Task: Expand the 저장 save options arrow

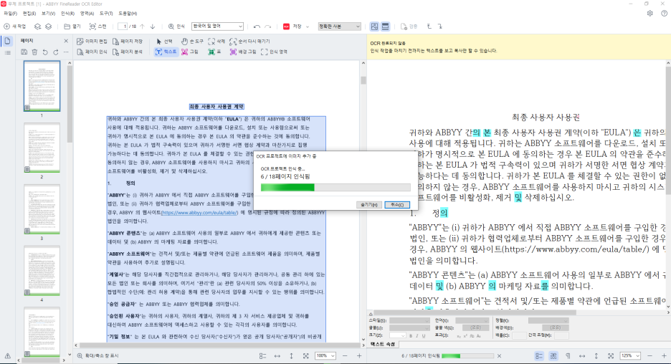Action: pos(308,27)
